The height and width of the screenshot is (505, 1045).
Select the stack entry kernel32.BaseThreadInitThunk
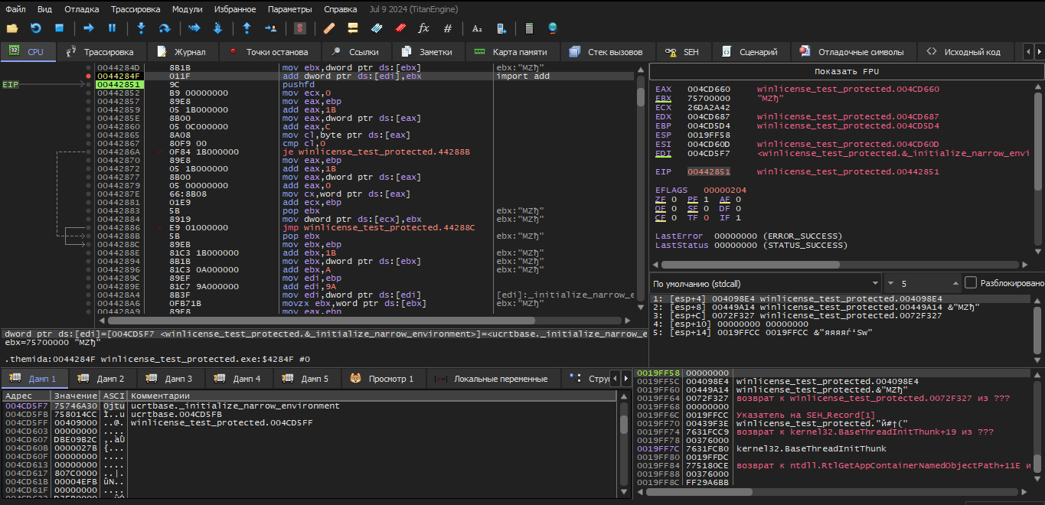click(811, 448)
